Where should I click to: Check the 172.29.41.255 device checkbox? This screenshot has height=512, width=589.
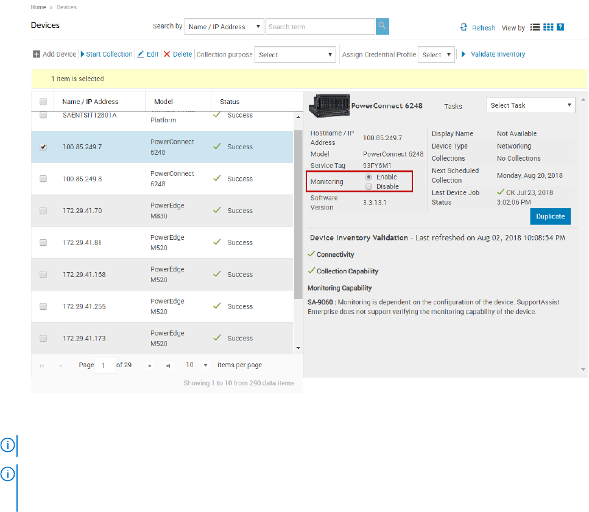point(43,306)
